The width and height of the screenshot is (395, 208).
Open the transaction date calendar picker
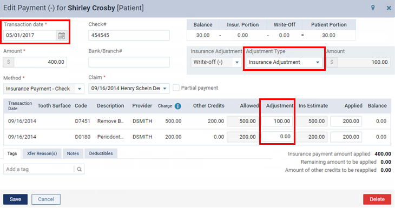[62, 36]
